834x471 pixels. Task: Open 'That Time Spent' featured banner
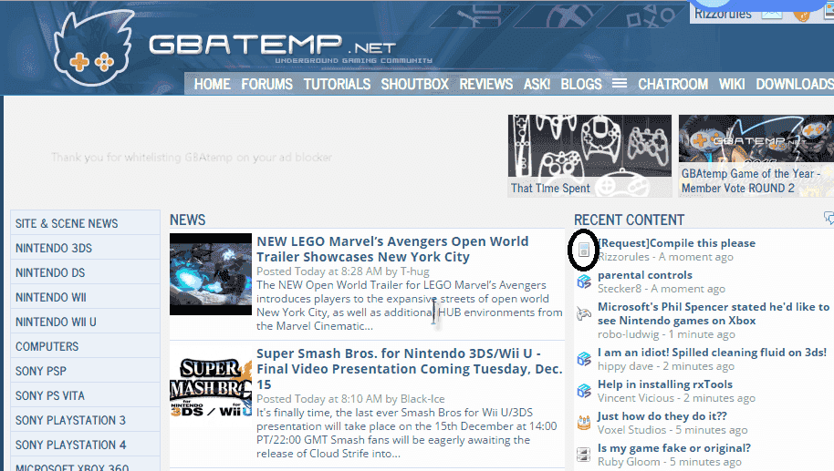589,156
